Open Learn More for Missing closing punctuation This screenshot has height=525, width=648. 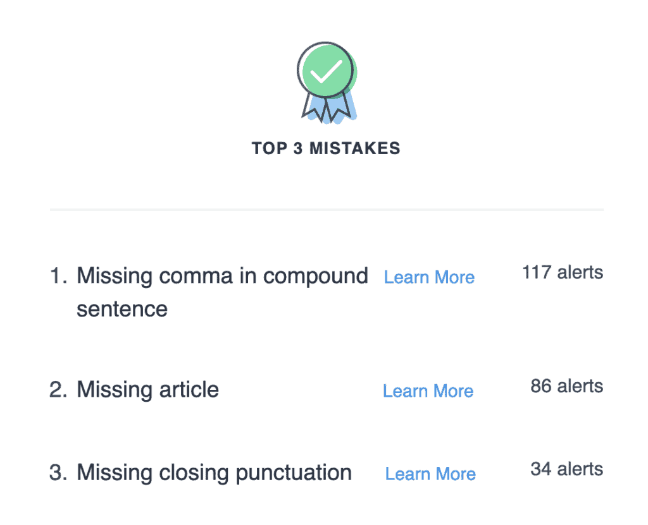tap(430, 474)
